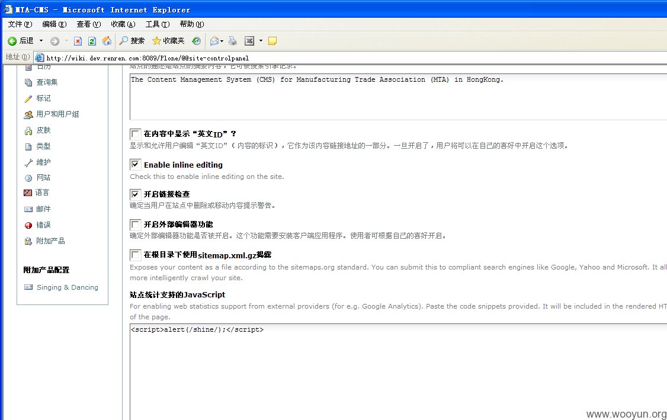
Task: Click the Forward arrow icon
Action: point(54,41)
